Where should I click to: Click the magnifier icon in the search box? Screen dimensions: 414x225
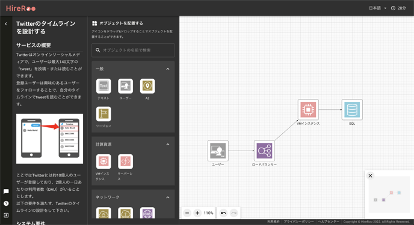[98, 50]
